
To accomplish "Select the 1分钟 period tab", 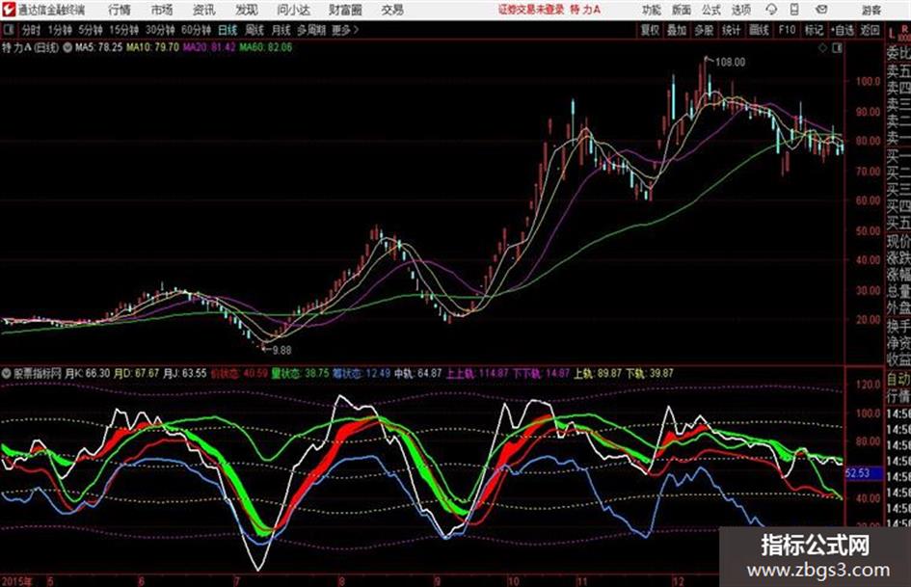I will [60, 30].
